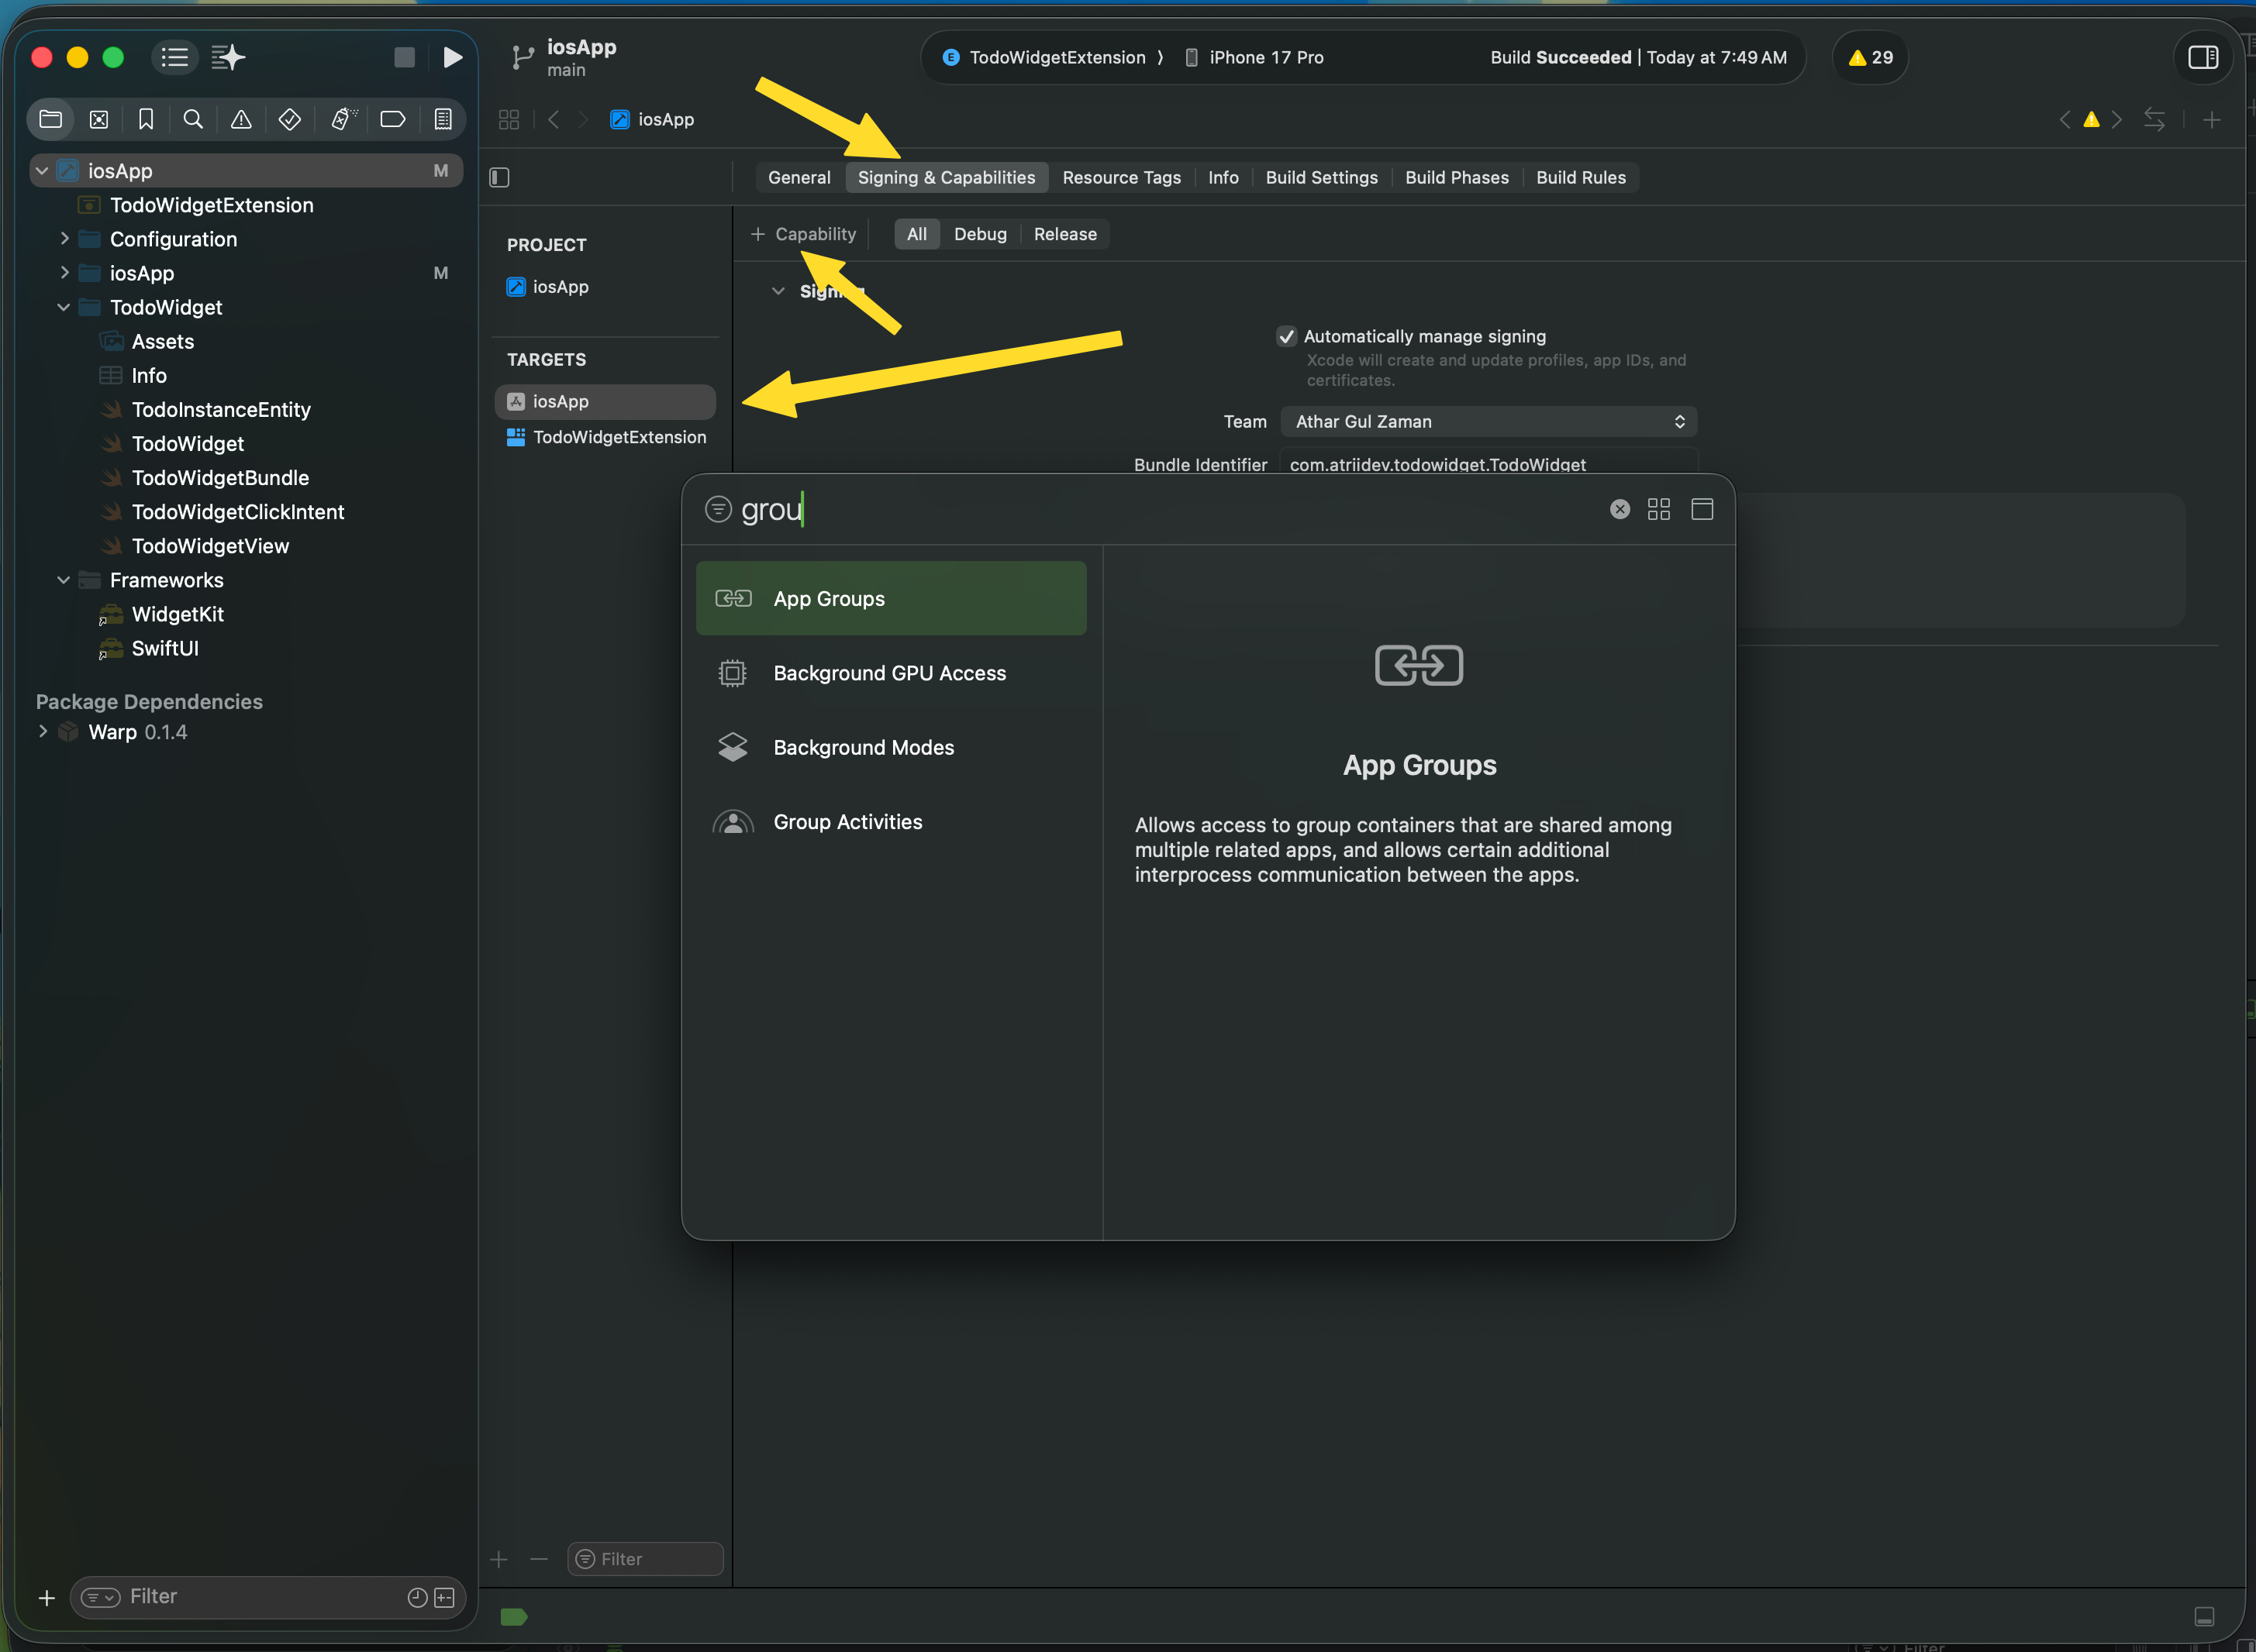Remove the selected target with minus button

click(x=540, y=1559)
